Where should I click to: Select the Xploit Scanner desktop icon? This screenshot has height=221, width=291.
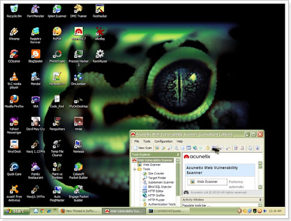tap(57, 11)
